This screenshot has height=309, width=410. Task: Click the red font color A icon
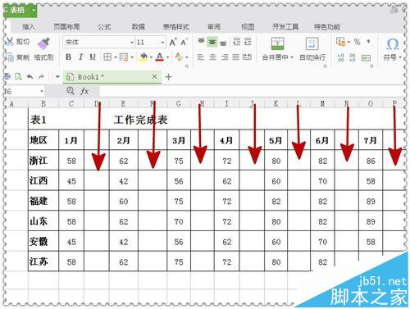tap(160, 57)
